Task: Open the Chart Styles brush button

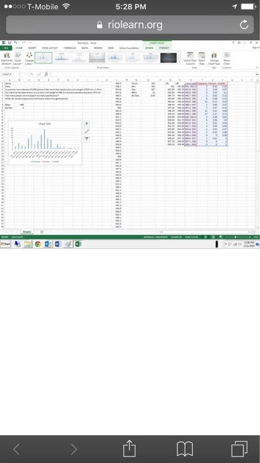Action: coord(86,131)
